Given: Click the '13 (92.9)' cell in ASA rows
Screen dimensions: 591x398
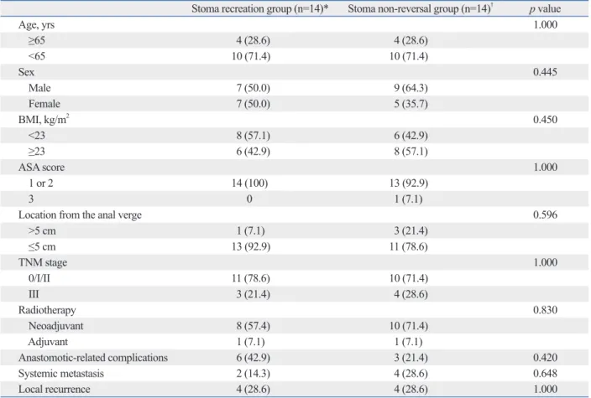Looking at the screenshot, I should click(x=408, y=183).
